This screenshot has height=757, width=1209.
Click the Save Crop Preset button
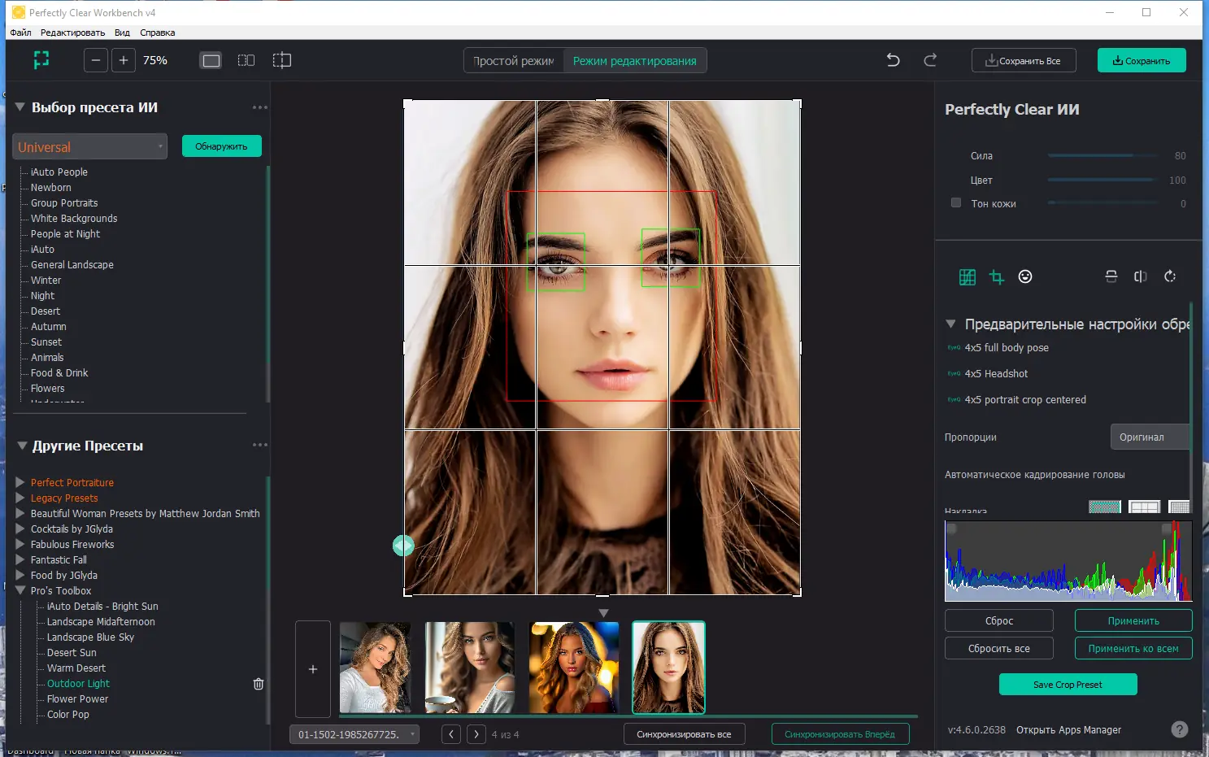tap(1068, 684)
